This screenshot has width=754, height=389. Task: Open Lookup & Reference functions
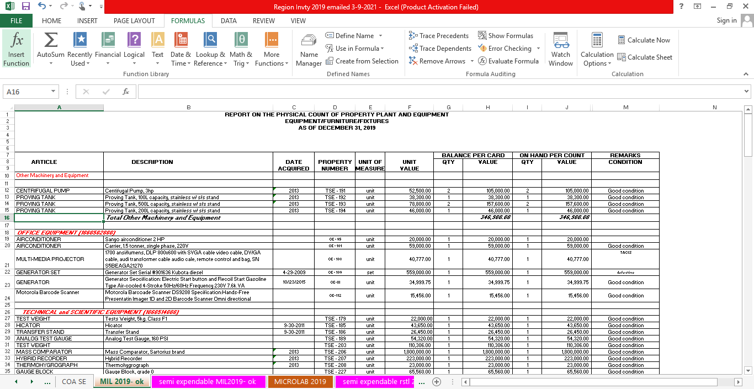(210, 50)
